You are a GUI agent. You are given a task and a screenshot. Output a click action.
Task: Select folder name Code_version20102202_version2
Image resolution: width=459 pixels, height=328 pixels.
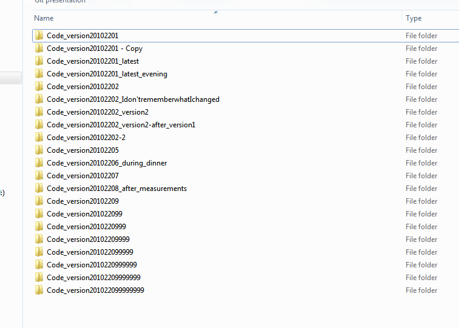98,112
